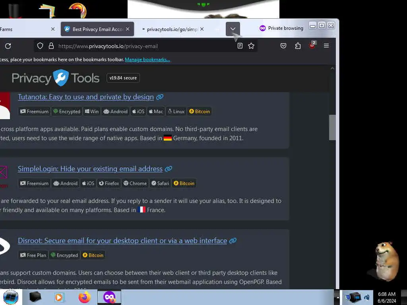The height and width of the screenshot is (305, 407).
Task: Click the tray icon left of the clock
Action: coord(367,297)
